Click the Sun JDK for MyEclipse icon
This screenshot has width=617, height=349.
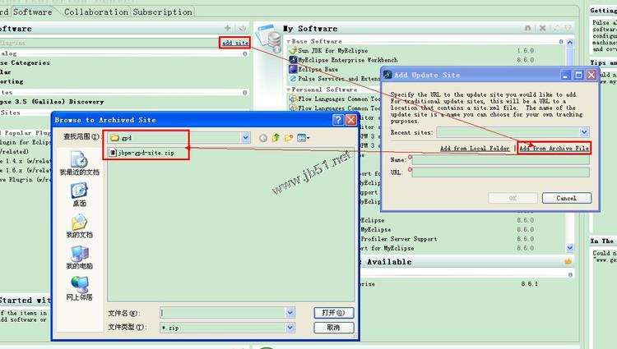(293, 50)
